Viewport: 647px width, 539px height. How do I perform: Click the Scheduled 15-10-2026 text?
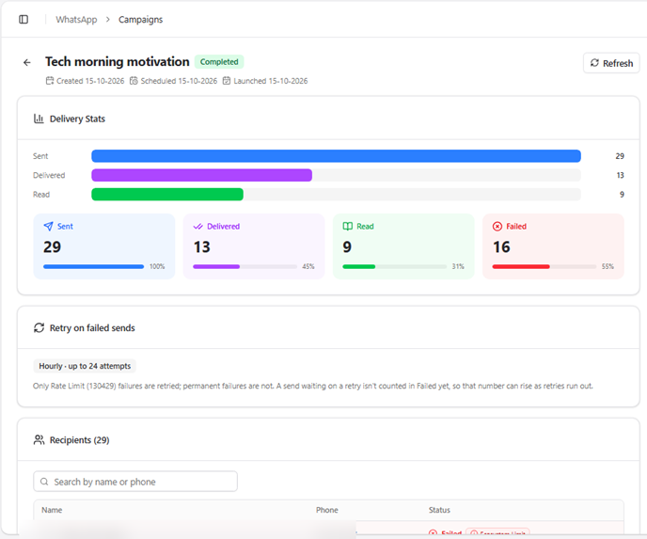click(x=179, y=81)
